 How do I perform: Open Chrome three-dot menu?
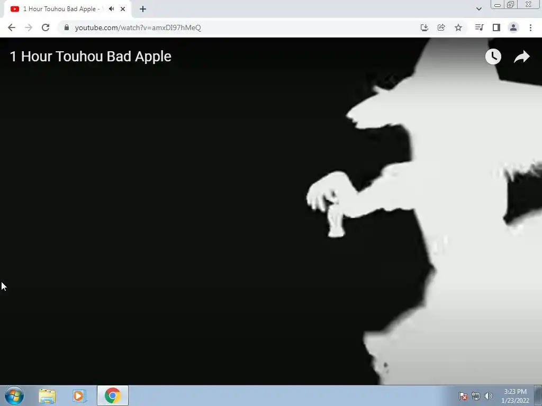coord(530,27)
